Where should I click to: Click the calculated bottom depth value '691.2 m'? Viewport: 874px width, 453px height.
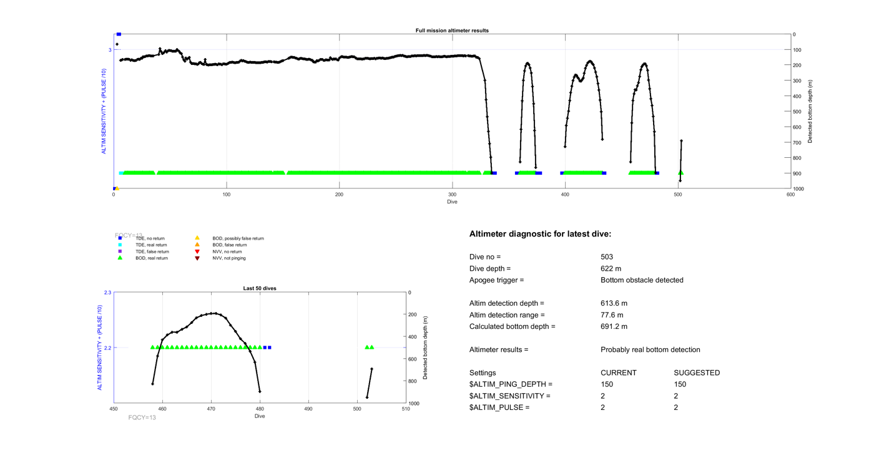pos(614,326)
